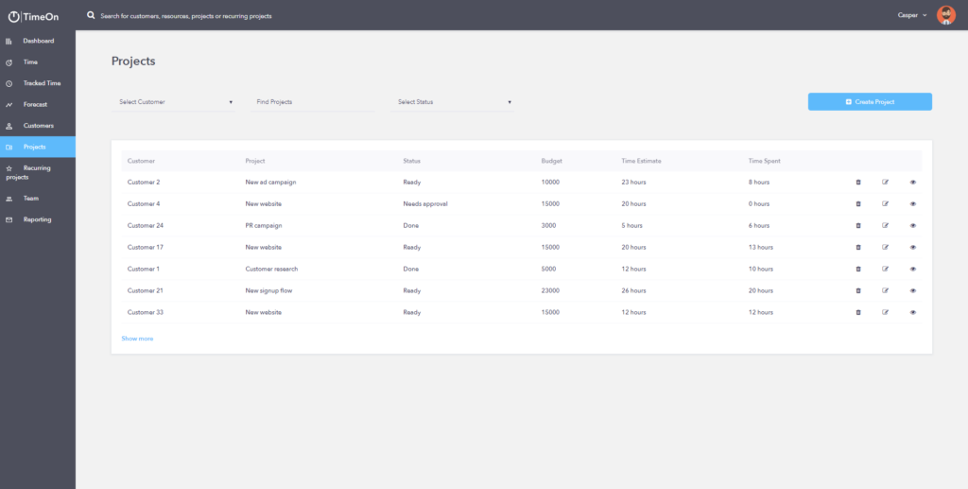Open Tracked Time in the sidebar

pos(38,83)
